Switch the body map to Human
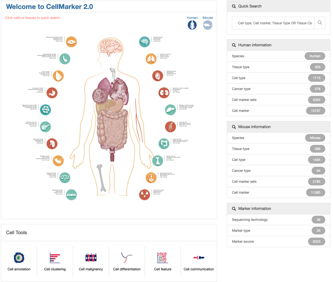Image resolution: width=333 pixels, height=282 pixels. (x=192, y=23)
